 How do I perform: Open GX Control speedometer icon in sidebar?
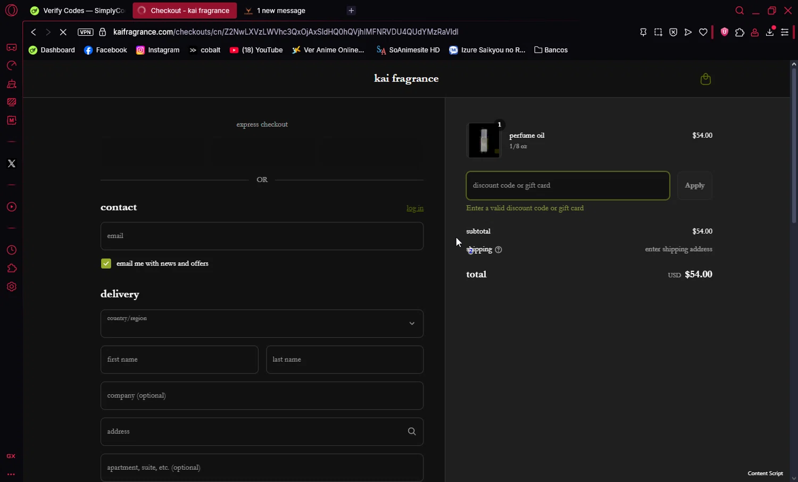11,66
